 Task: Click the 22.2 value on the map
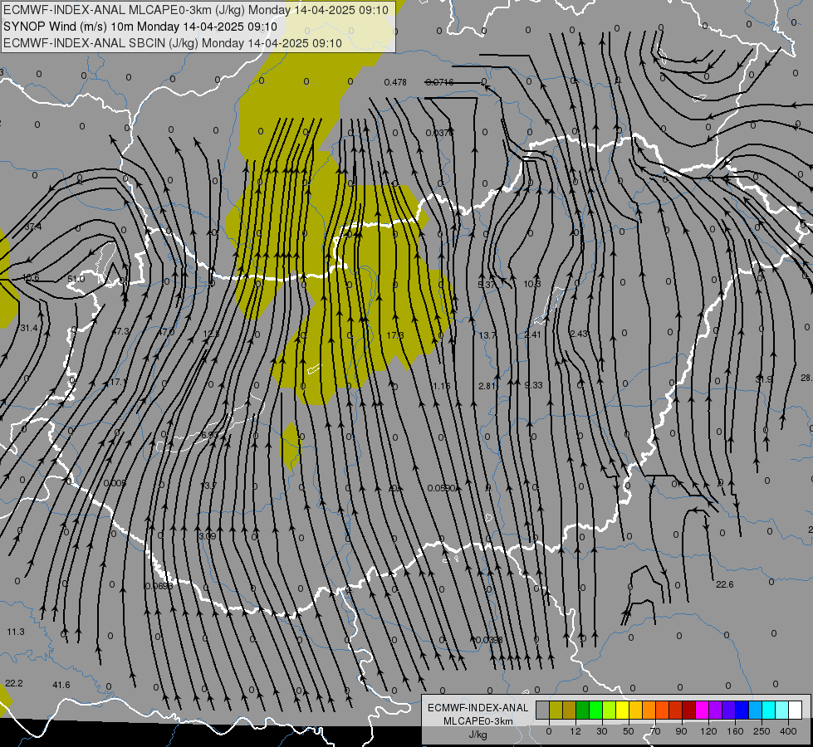[x=14, y=683]
